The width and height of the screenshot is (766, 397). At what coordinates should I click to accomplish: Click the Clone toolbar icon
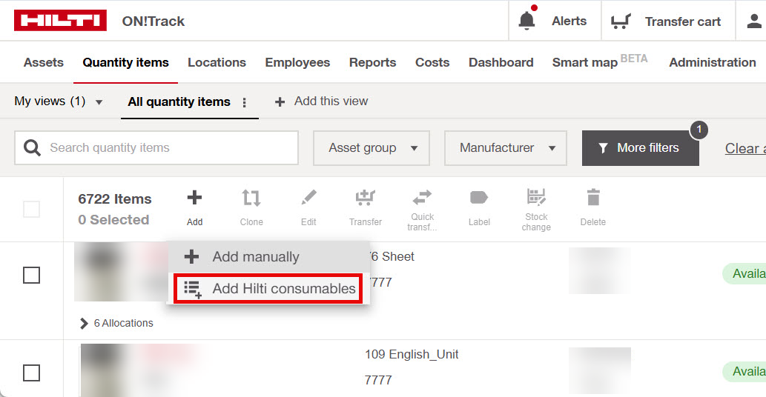[x=251, y=198]
